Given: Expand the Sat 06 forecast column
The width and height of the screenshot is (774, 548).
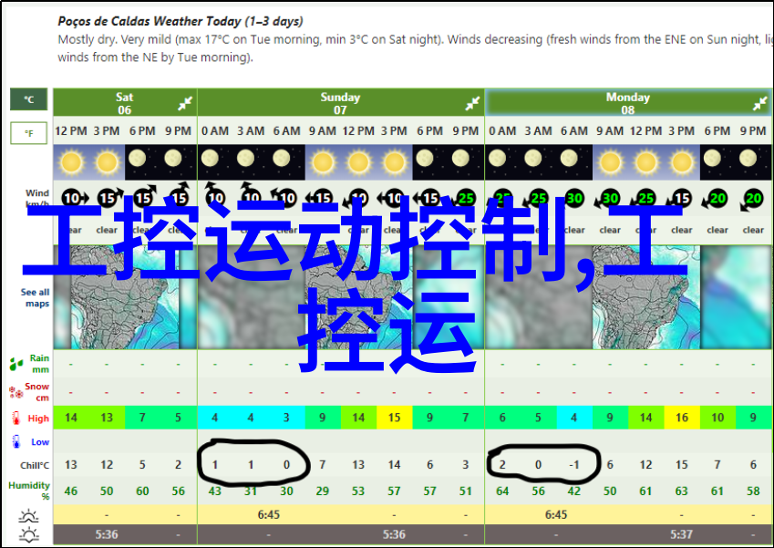Looking at the screenshot, I should click(185, 103).
